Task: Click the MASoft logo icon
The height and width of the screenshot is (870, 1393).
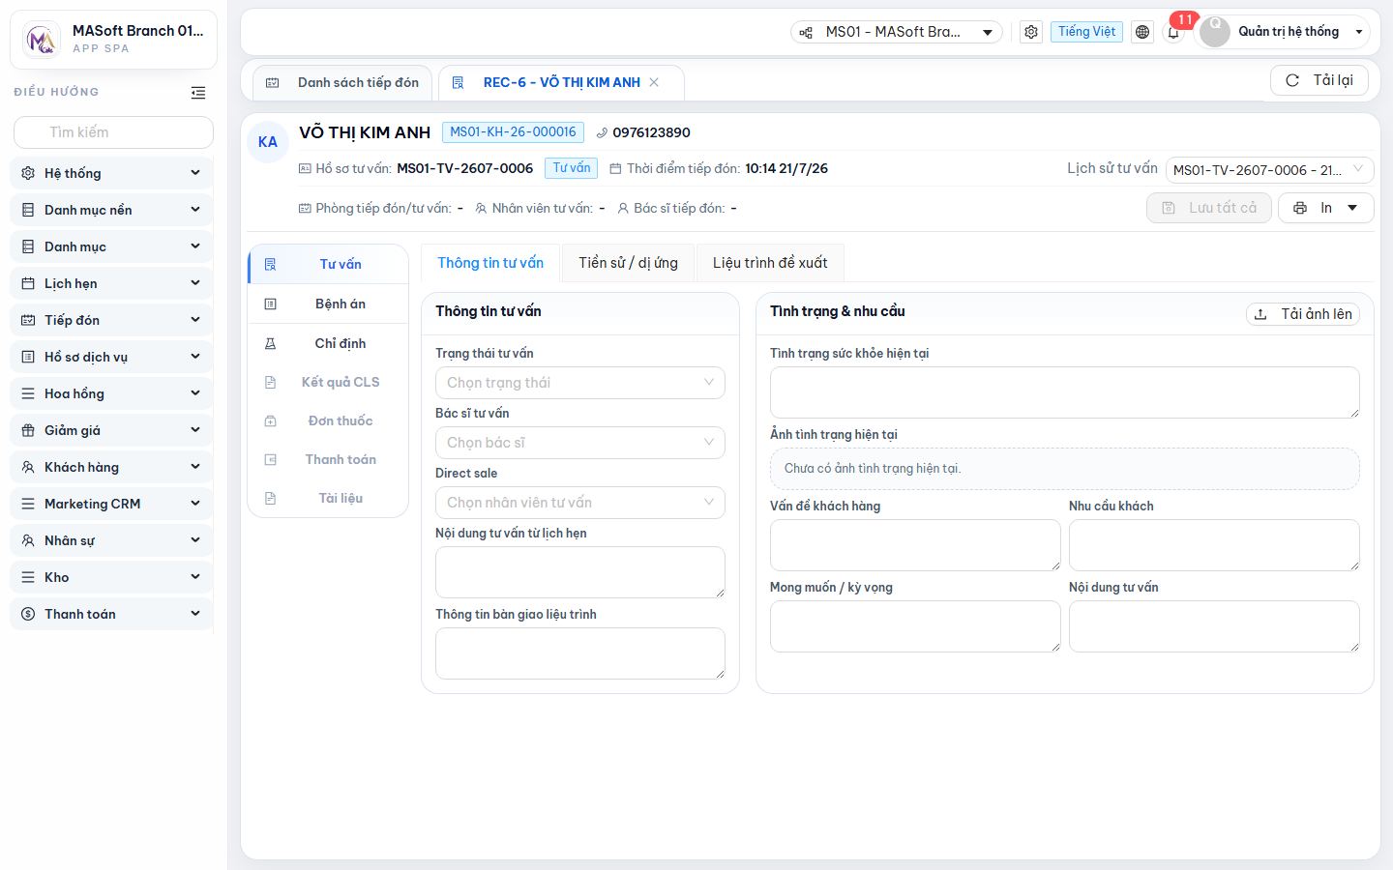Action: pos(41,40)
